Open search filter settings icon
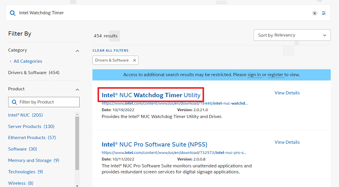339x187 pixels. click(x=324, y=13)
